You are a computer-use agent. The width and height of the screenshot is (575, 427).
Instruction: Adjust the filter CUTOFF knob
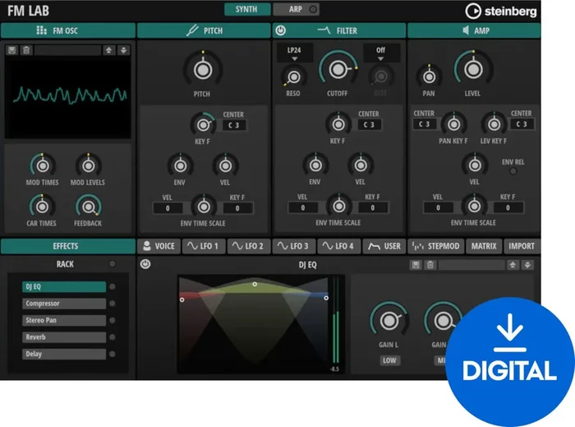[338, 69]
